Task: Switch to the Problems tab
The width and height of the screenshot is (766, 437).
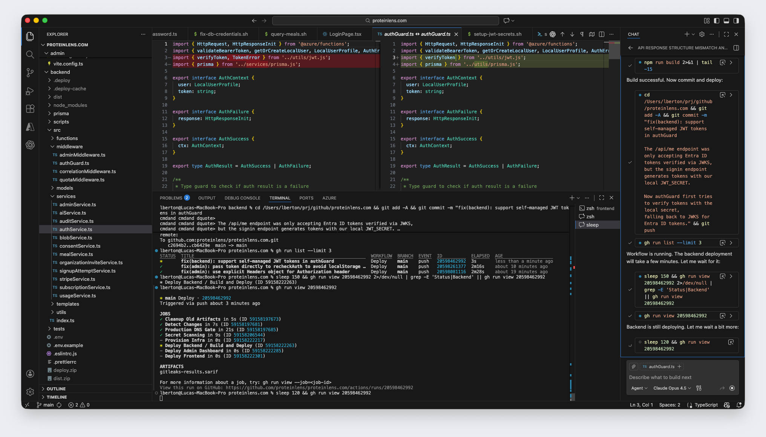Action: (x=172, y=198)
